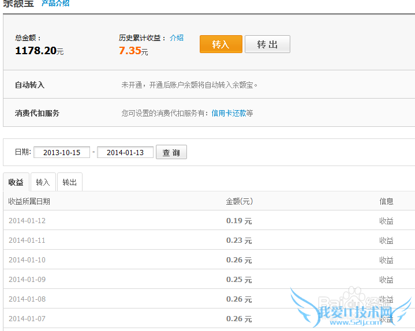415x331 pixels.
Task: Switch to the 转入 tab
Action: click(43, 182)
